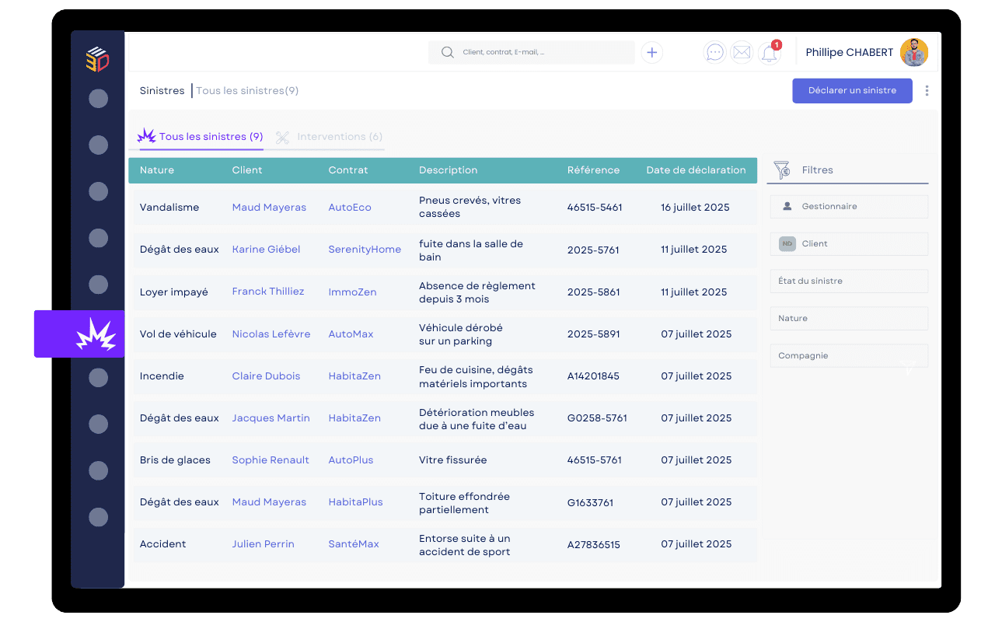Open the Gestionnaire filter field
Image resolution: width=995 pixels, height=622 pixels.
(x=849, y=206)
